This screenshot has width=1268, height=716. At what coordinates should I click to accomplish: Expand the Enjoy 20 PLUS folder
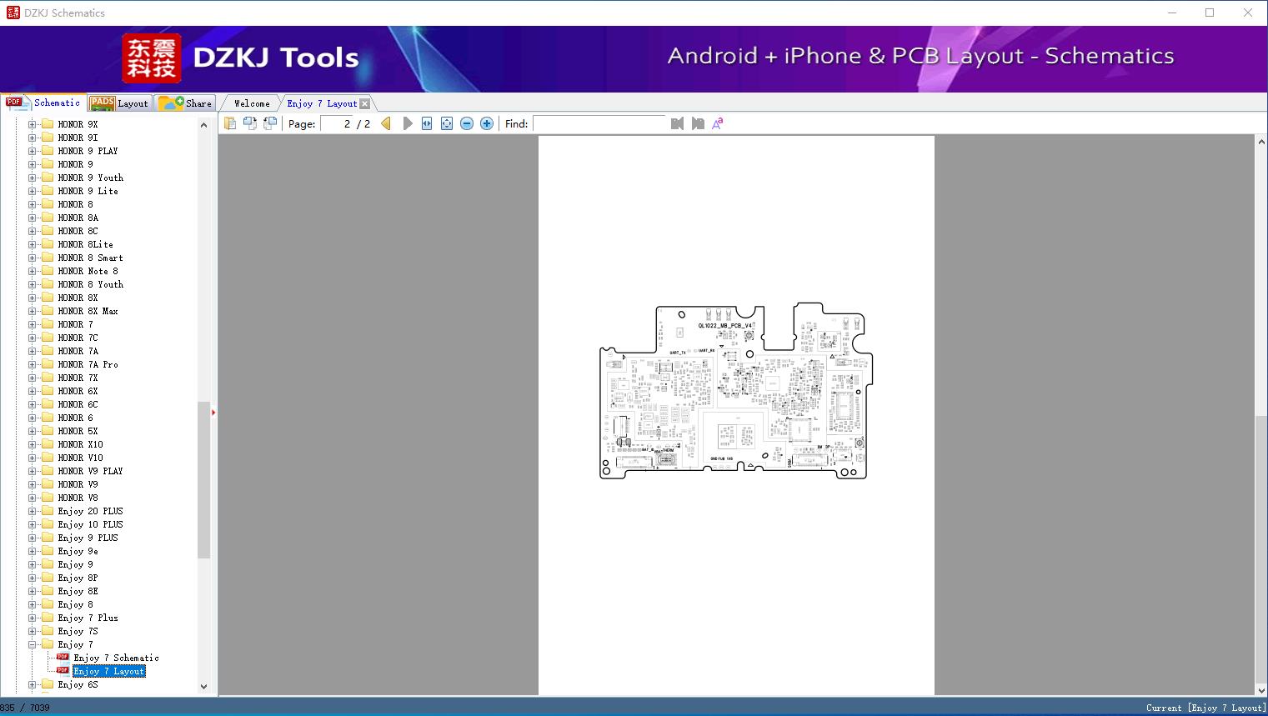click(x=33, y=511)
